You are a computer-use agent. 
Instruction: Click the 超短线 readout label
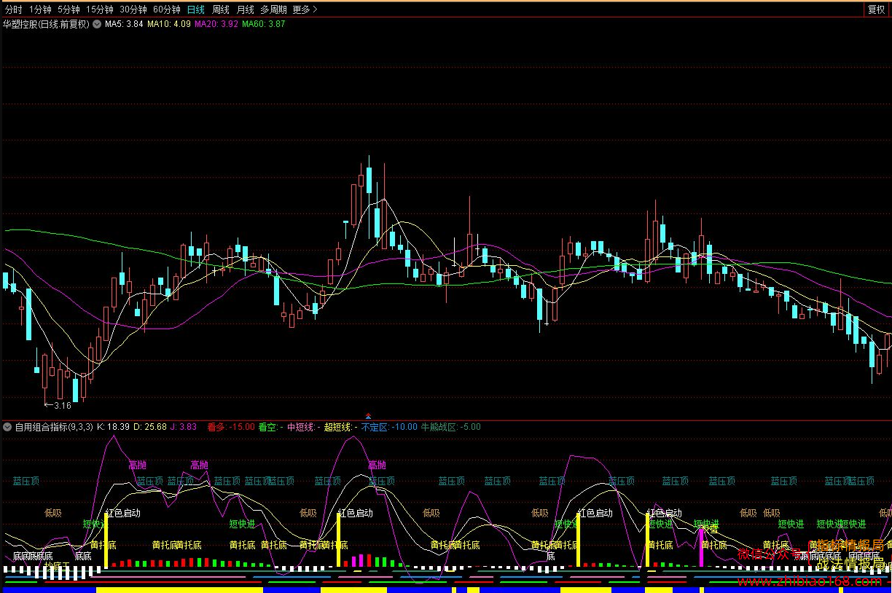(341, 427)
